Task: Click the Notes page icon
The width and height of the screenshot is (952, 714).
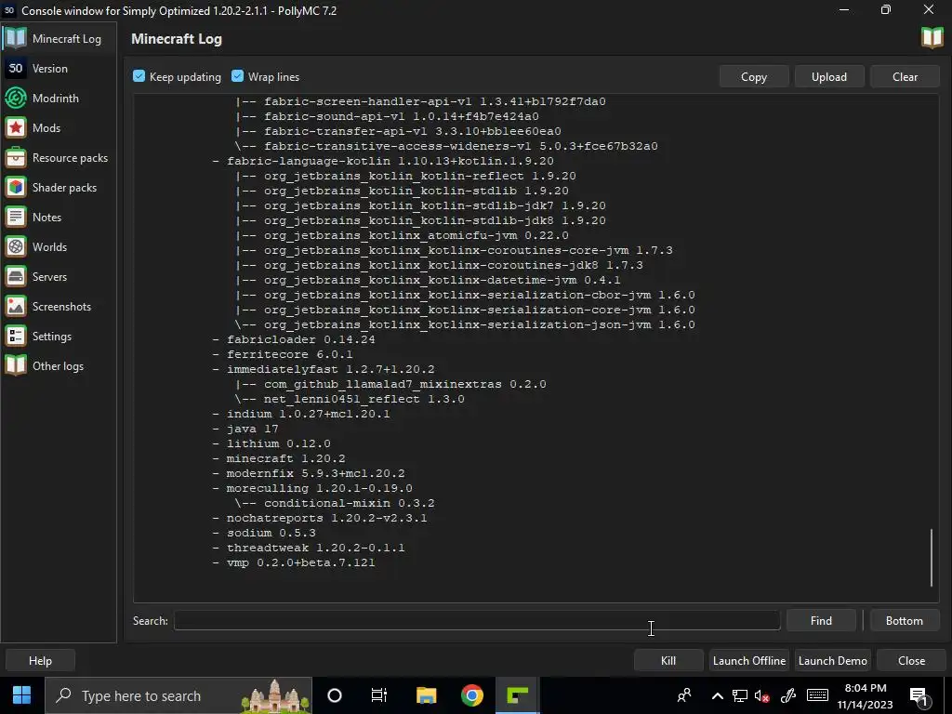Action: click(16, 217)
